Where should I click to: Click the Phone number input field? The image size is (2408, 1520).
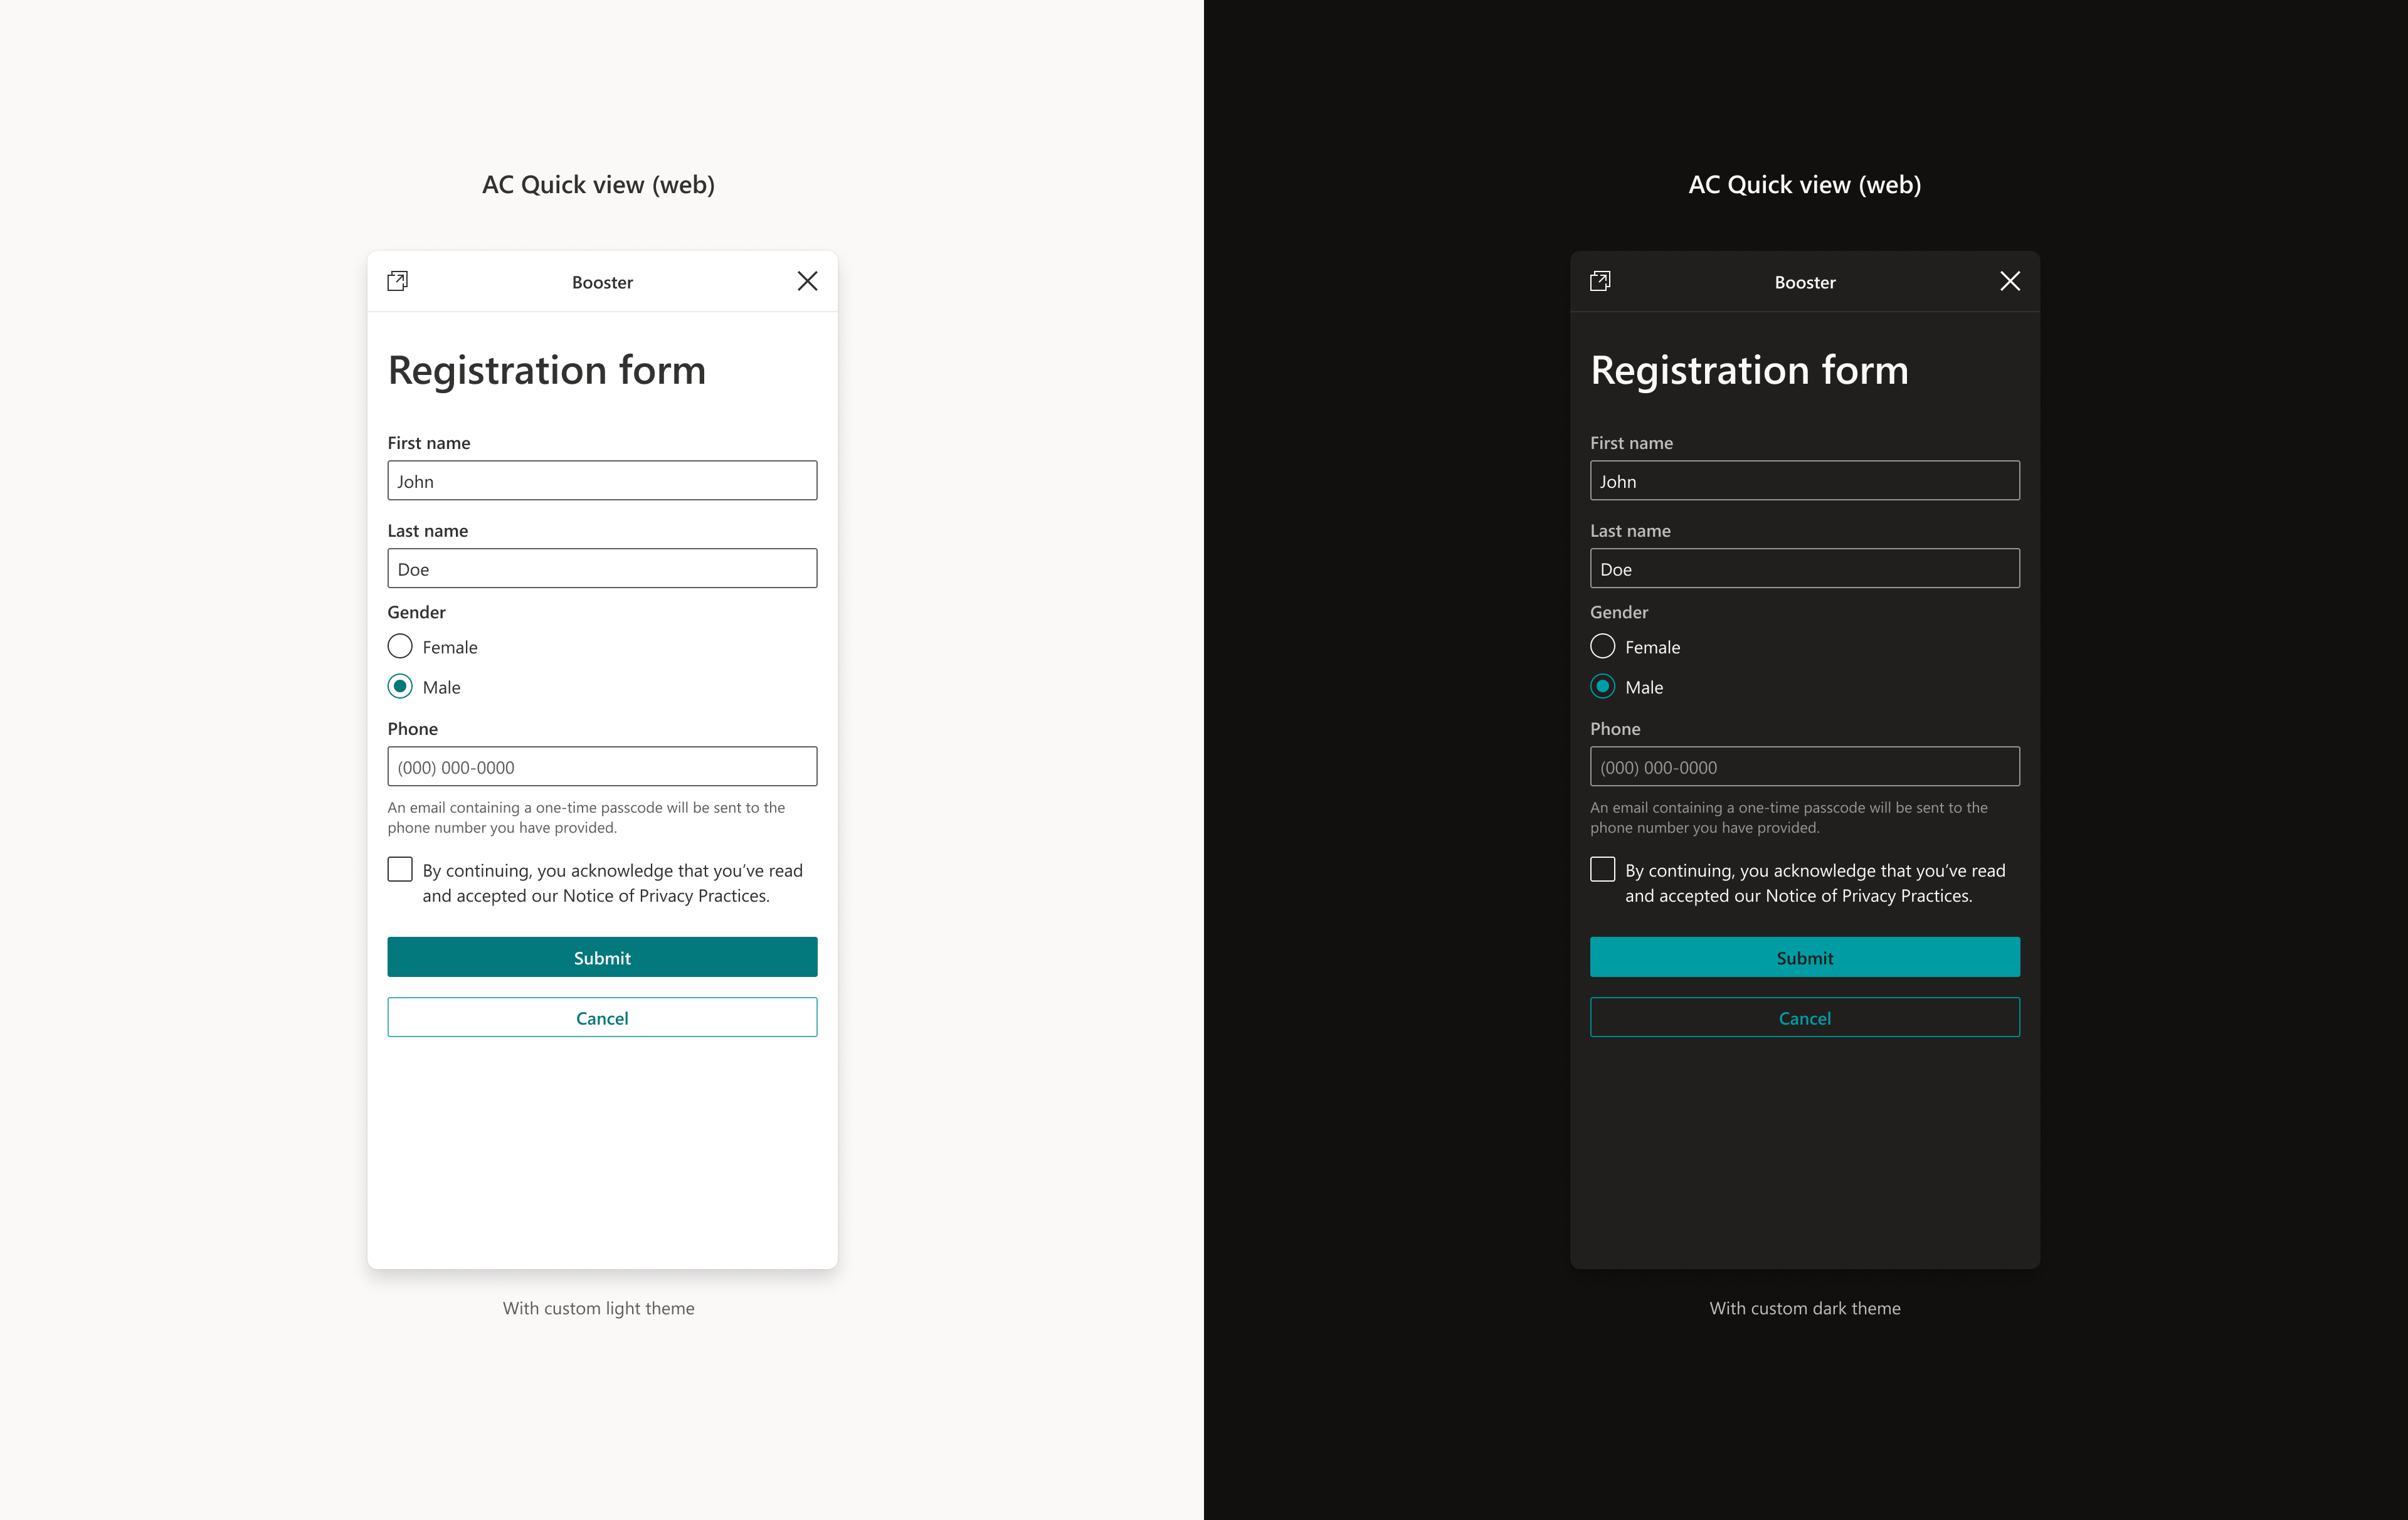coord(601,765)
